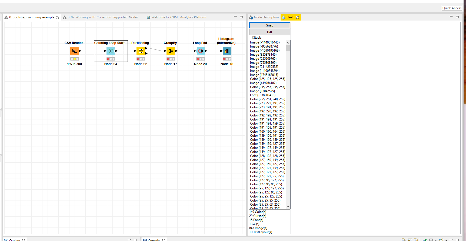Image resolution: width=466 pixels, height=241 pixels.
Task: Open the Welcome to KNIME Analytics Platform tab
Action: tap(179, 17)
